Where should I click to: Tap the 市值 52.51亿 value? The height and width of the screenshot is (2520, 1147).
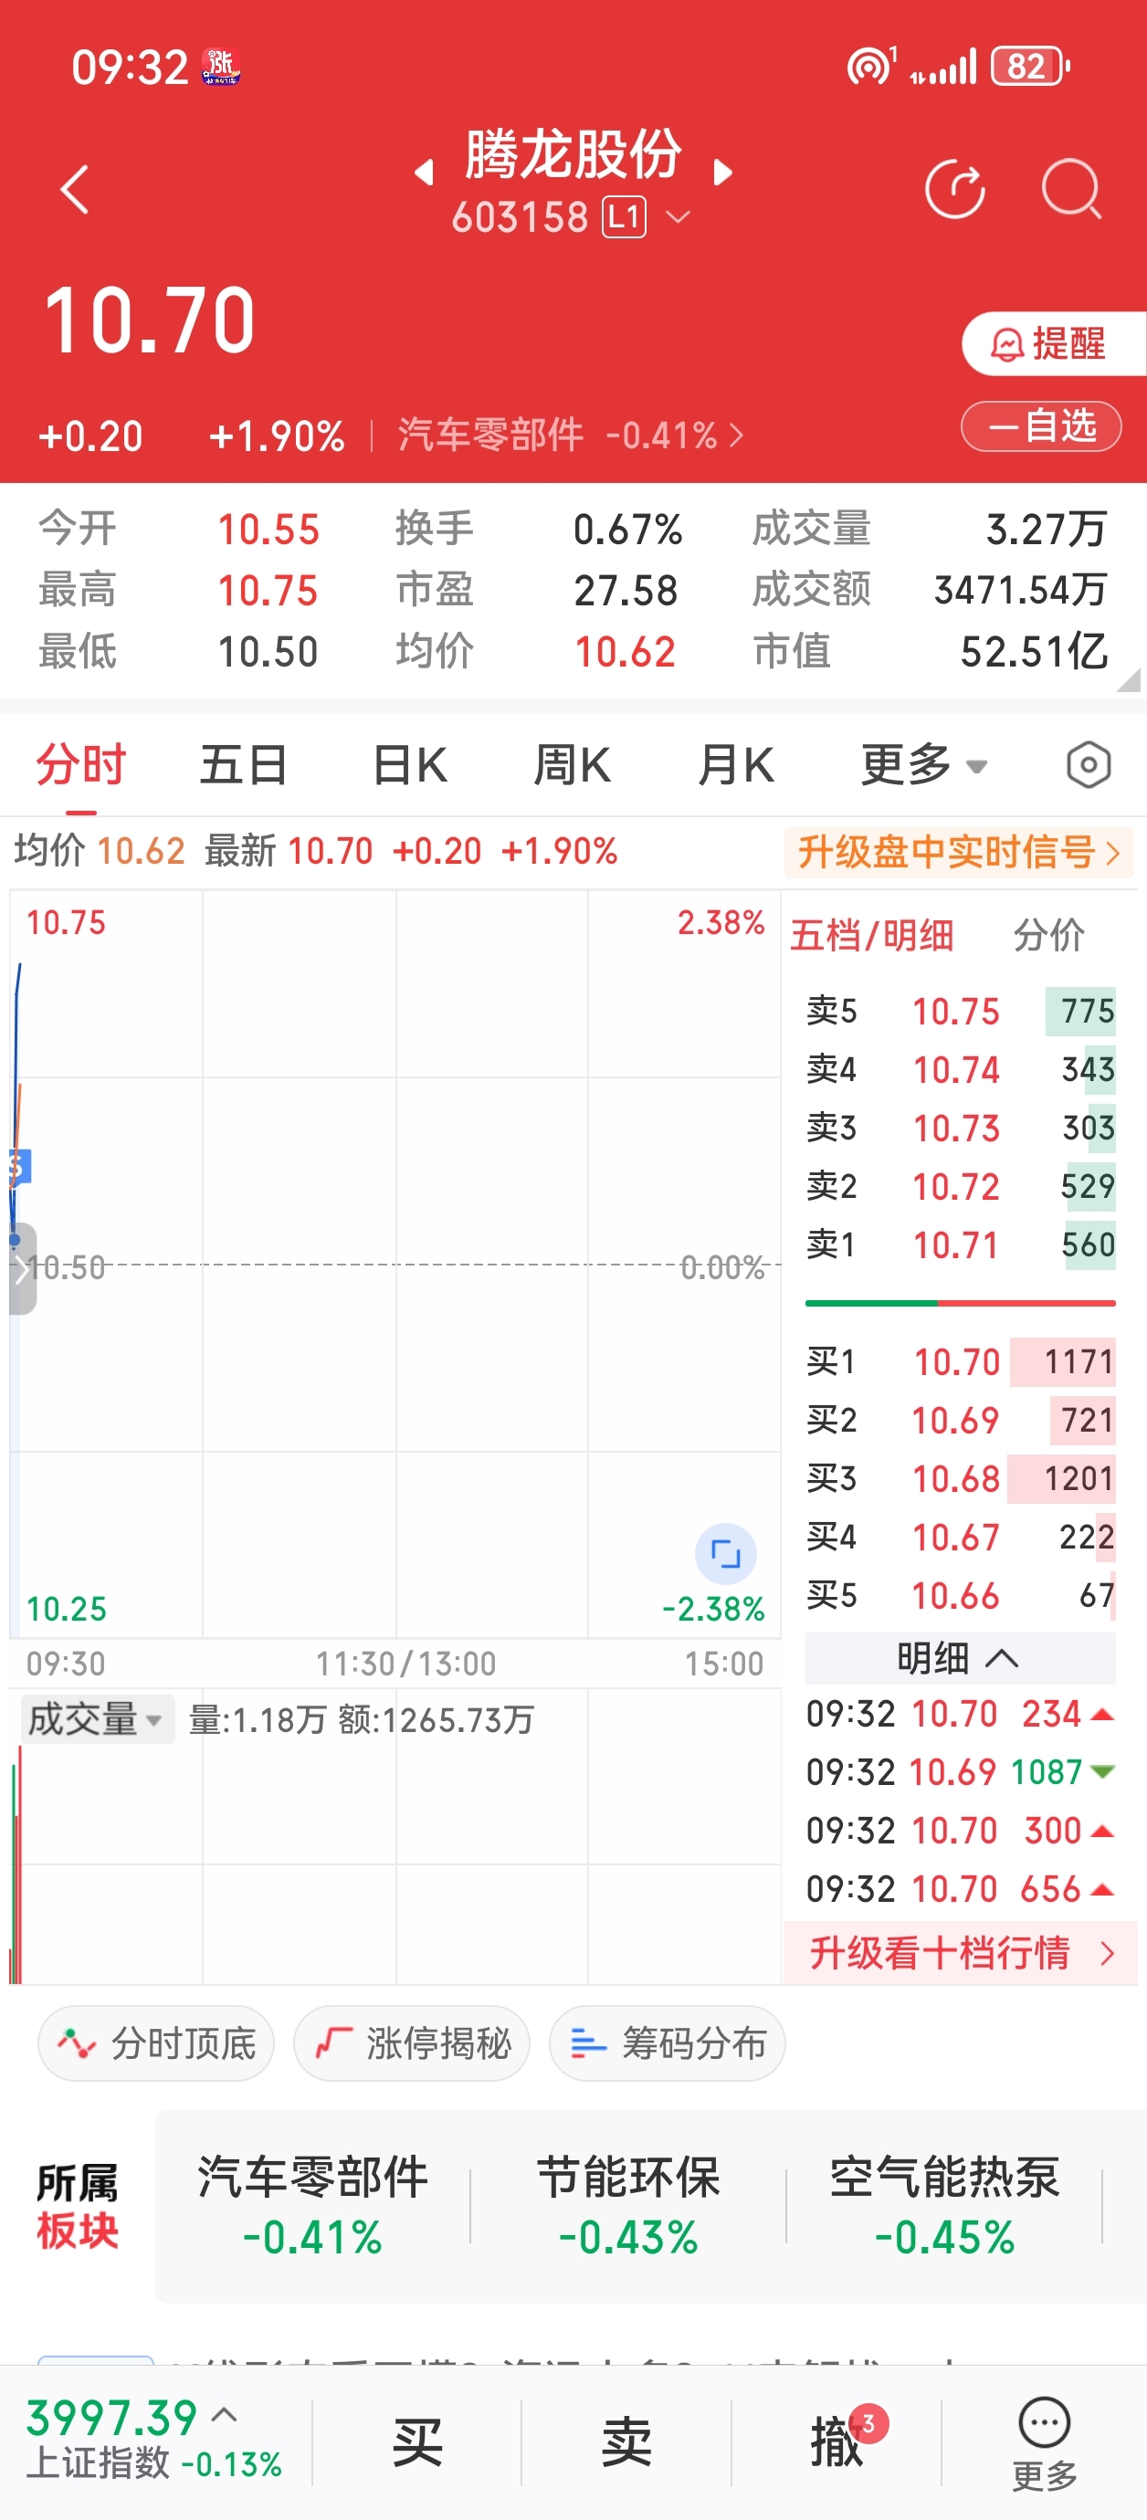pyautogui.click(x=1034, y=652)
